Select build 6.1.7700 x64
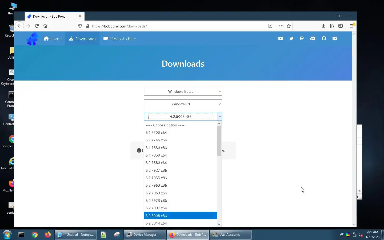Screen dimensions: 384x240 click(181, 133)
